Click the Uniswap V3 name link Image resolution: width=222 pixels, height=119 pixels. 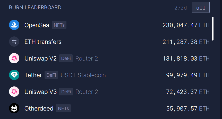point(41,92)
